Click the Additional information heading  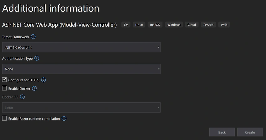51,8
